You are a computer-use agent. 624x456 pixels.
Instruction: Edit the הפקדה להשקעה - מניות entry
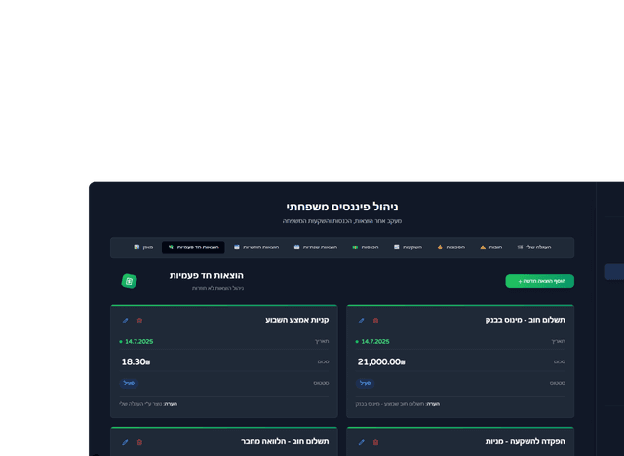point(361,442)
